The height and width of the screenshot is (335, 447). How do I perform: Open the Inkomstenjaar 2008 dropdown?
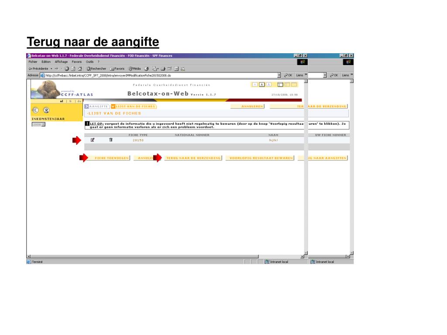point(38,124)
